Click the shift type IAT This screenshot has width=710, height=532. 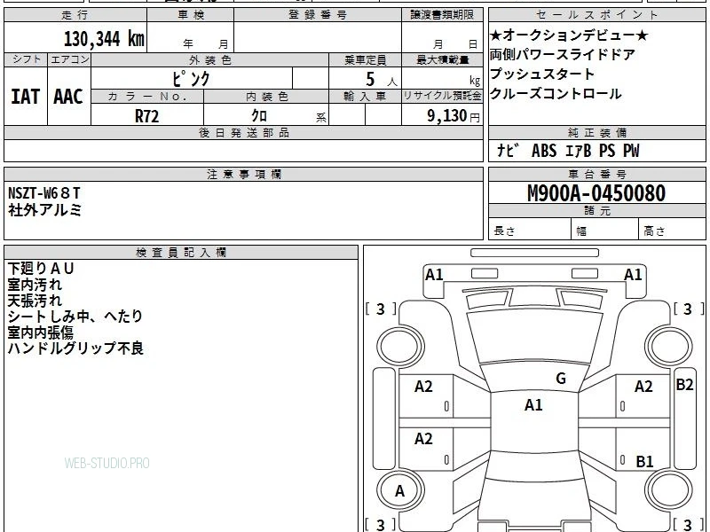pyautogui.click(x=26, y=97)
